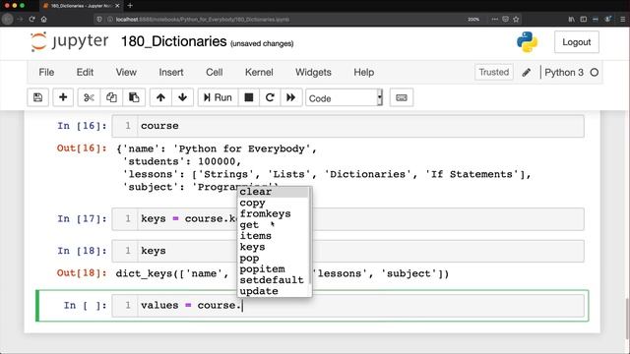Select 'popitem' in autocomplete list

coord(274,268)
